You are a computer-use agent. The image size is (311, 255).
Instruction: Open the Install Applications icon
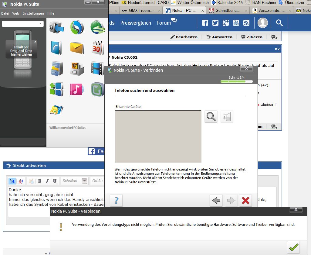click(56, 89)
